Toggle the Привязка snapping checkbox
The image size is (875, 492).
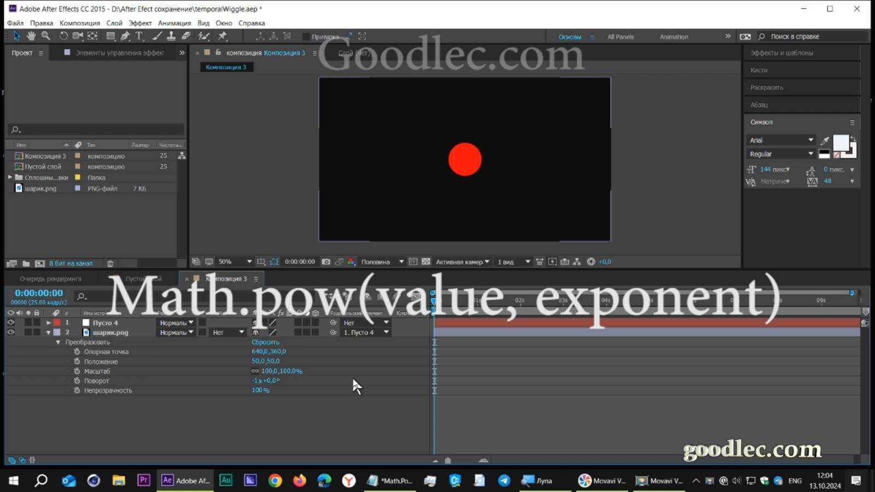pyautogui.click(x=306, y=37)
